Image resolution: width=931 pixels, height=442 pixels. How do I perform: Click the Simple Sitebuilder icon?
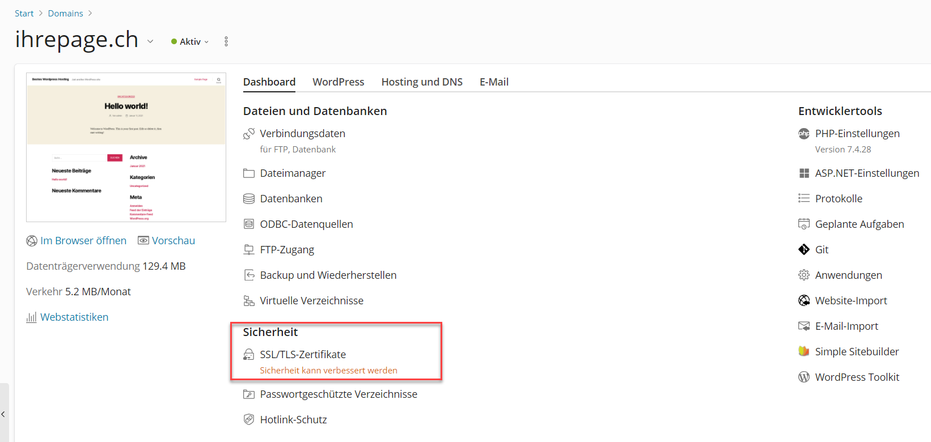pyautogui.click(x=803, y=351)
